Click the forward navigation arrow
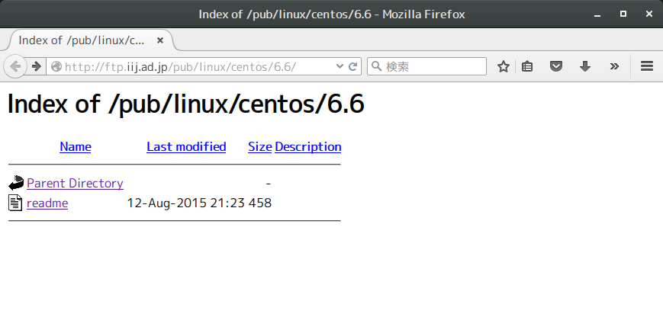The height and width of the screenshot is (336, 663). pyautogui.click(x=36, y=66)
